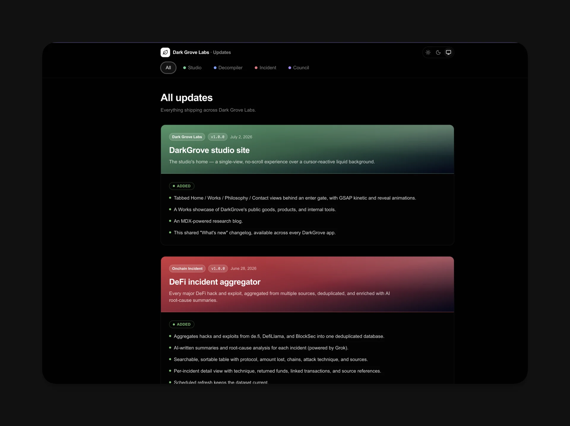Open the DeFi incident aggregator title
Screen dimensions: 570x426
click(215, 282)
